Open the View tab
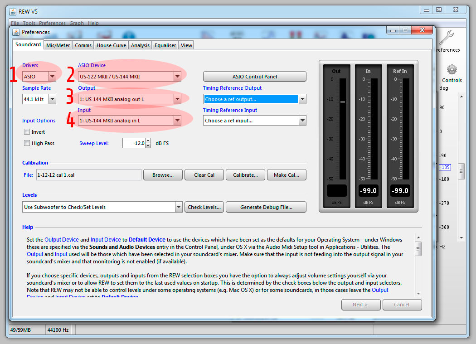Screen dimensions: 476x344 tap(186, 45)
